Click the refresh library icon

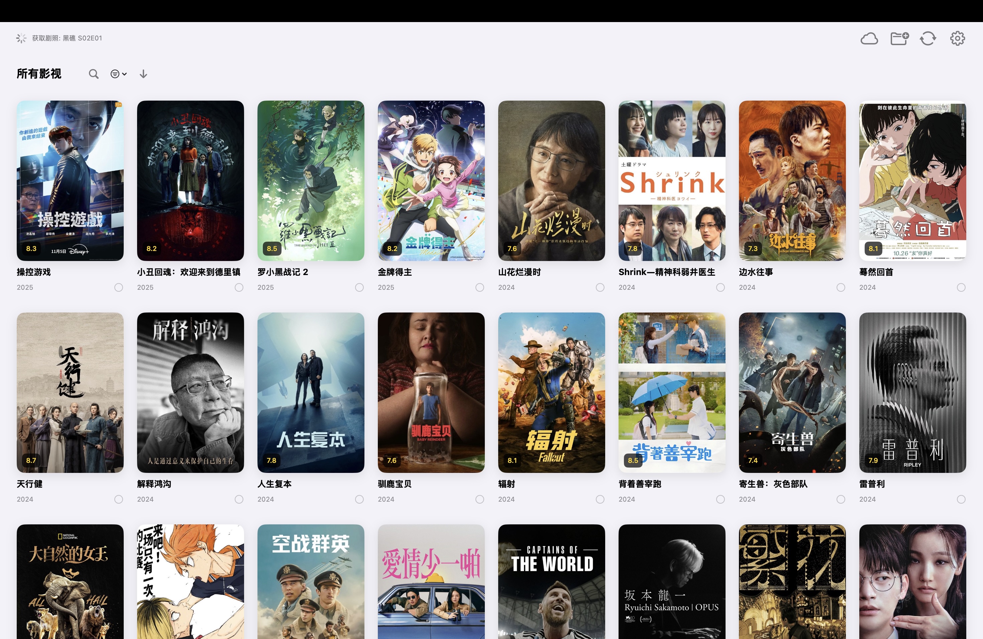pos(927,39)
